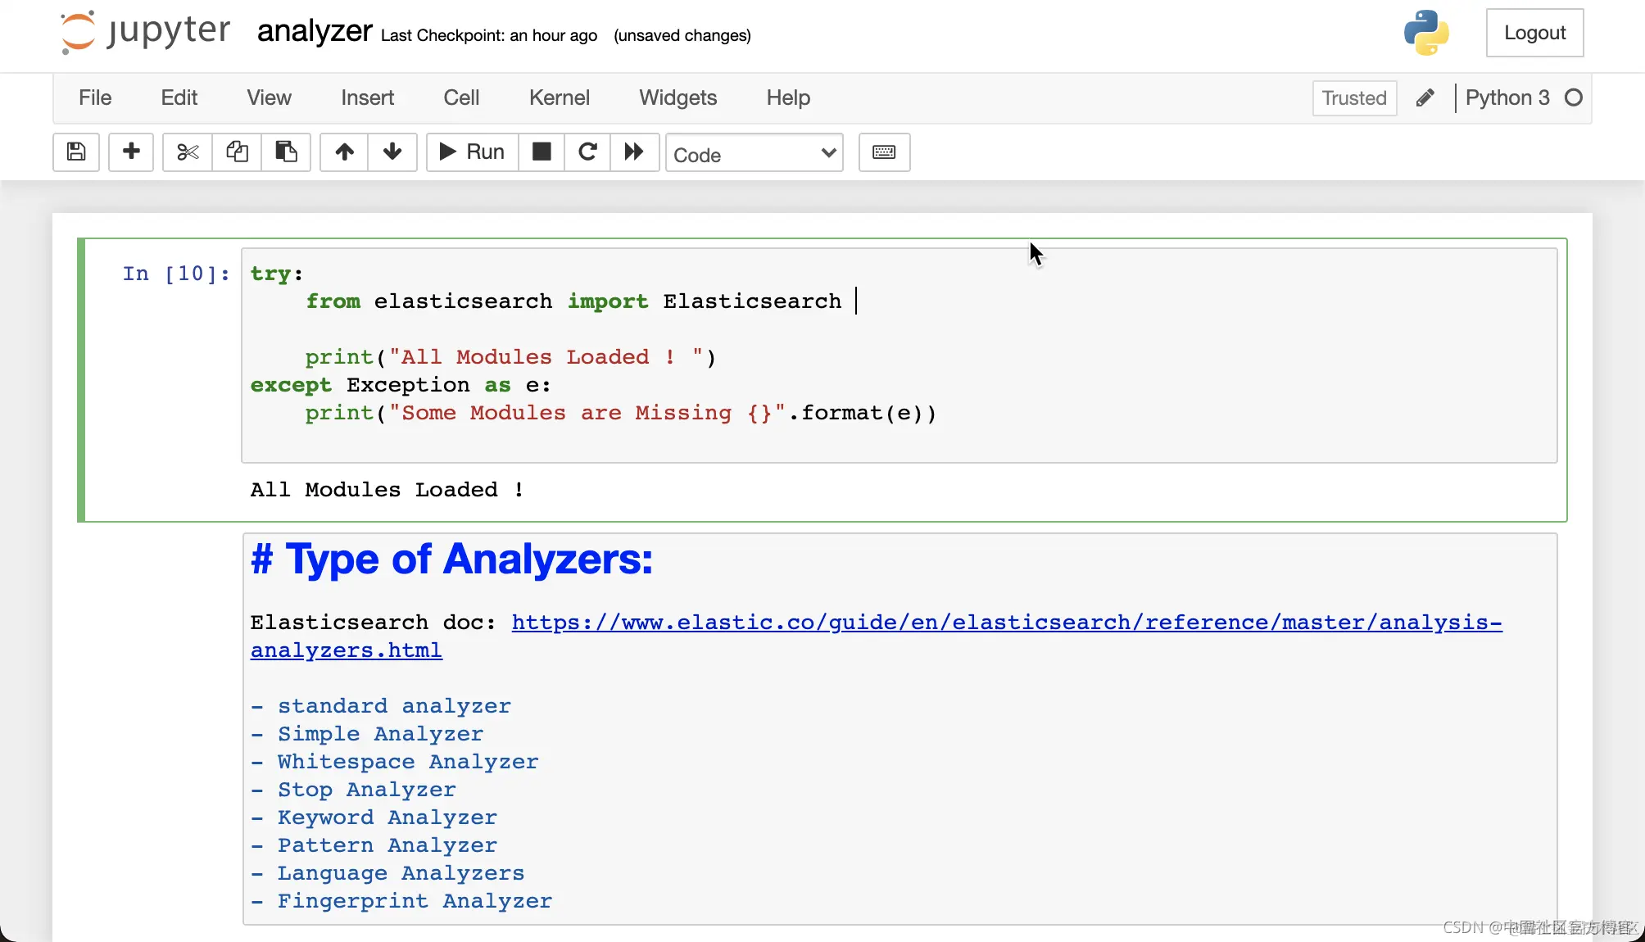Insert a cell below with plus icon
The image size is (1645, 942).
131,152
